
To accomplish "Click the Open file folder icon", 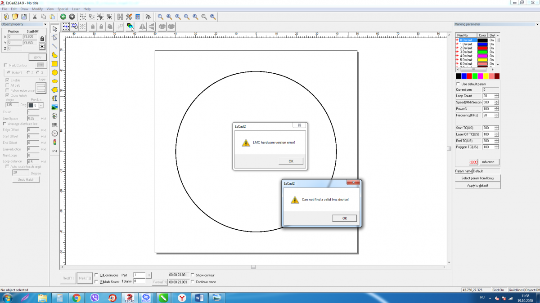I will point(15,17).
